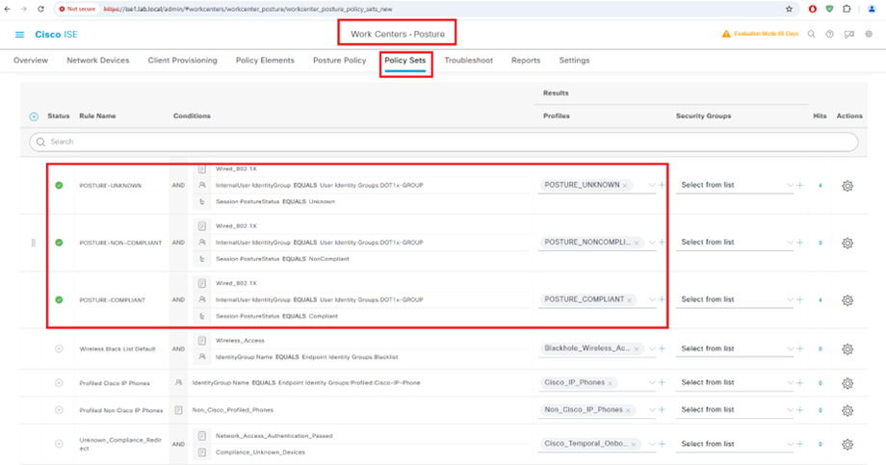The width and height of the screenshot is (886, 465).
Task: Click the Wireless_Access condition text
Action: pos(240,341)
